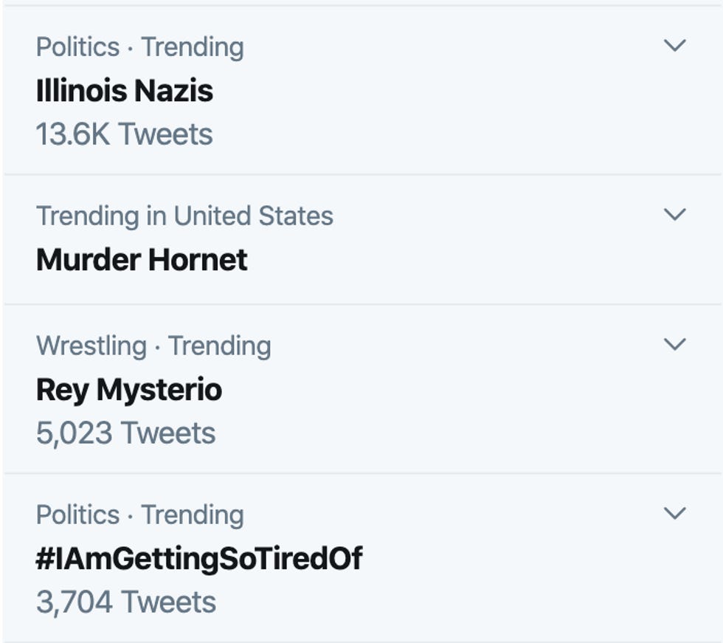The image size is (723, 643).
Task: Click the 13.6K Tweets count
Action: [x=124, y=134]
